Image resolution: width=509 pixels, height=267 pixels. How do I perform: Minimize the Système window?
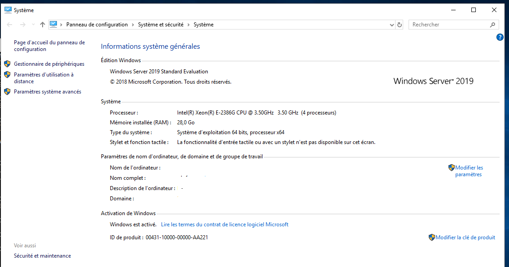coord(453,10)
